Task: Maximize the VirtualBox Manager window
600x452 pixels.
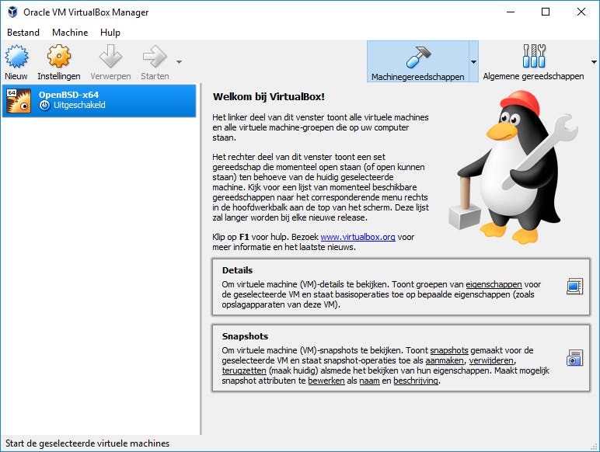Action: click(546, 12)
